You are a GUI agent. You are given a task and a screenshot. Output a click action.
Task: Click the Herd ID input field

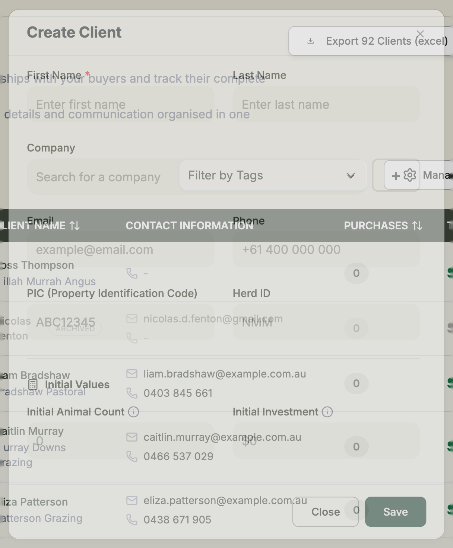point(326,322)
